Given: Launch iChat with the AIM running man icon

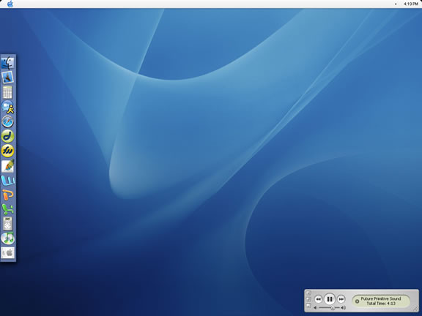Looking at the screenshot, I should point(8,107).
